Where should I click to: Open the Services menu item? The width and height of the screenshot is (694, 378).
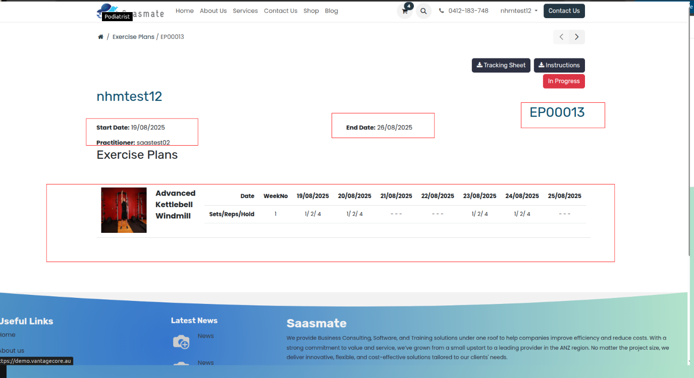[245, 11]
